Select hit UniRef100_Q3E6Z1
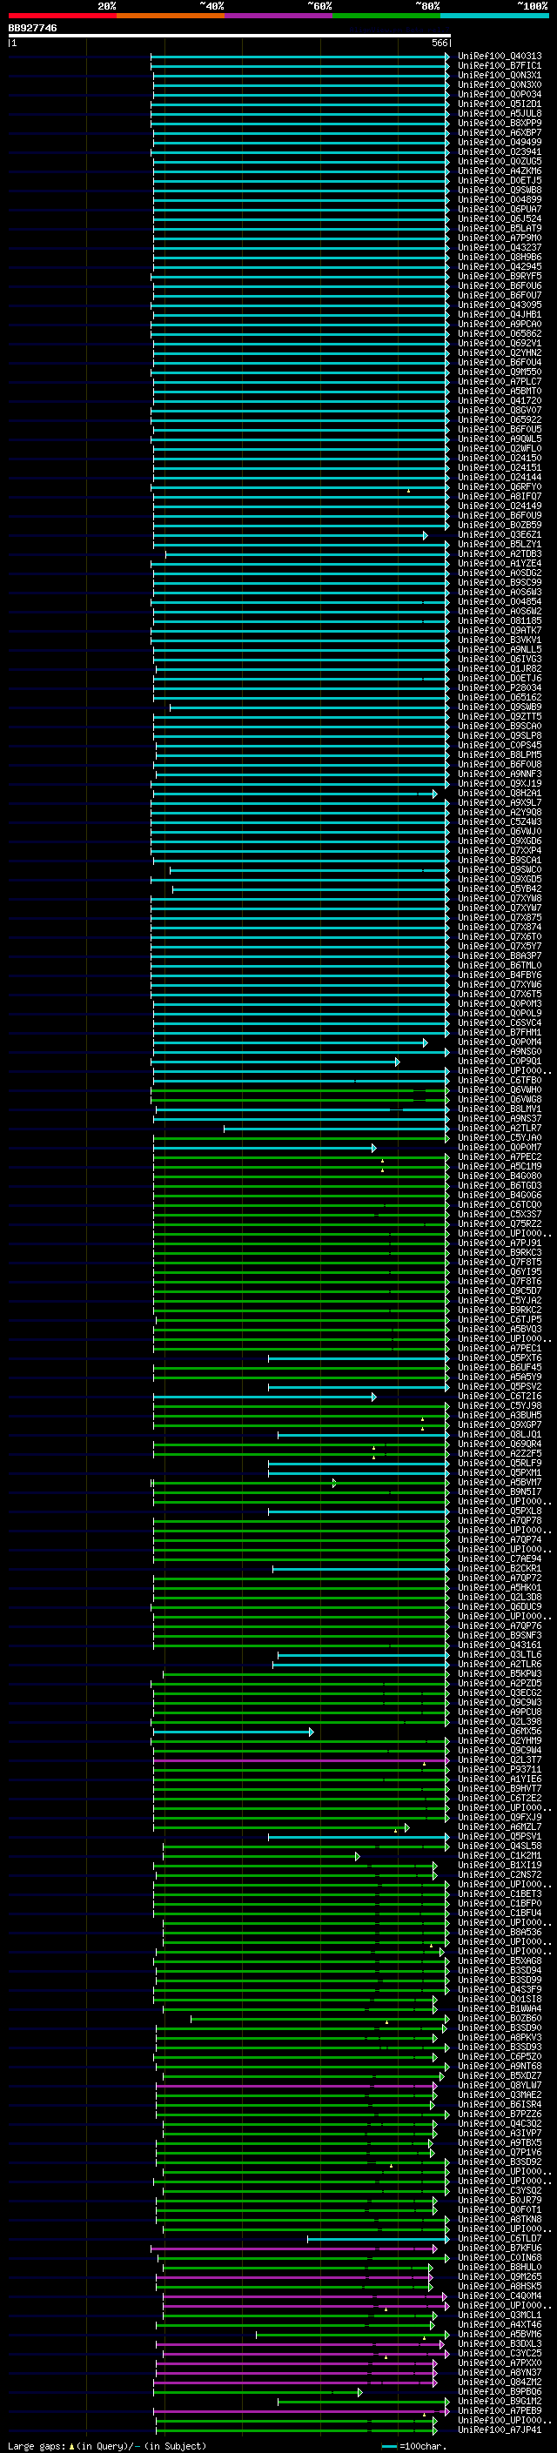Image resolution: width=557 pixels, height=2453 pixels. 500,535
